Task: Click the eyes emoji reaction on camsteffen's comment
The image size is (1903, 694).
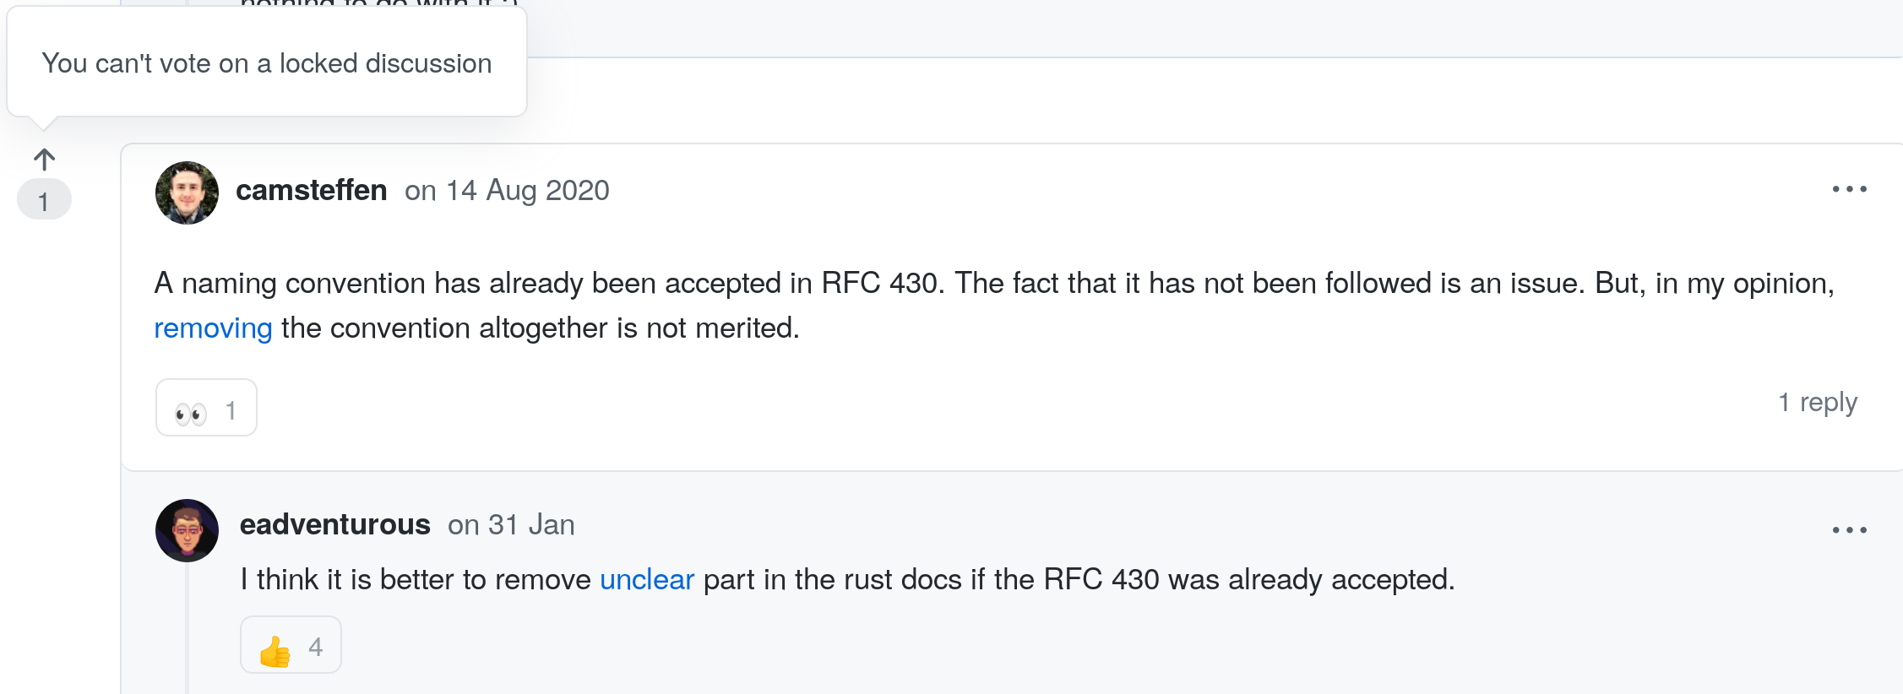Action: point(205,408)
